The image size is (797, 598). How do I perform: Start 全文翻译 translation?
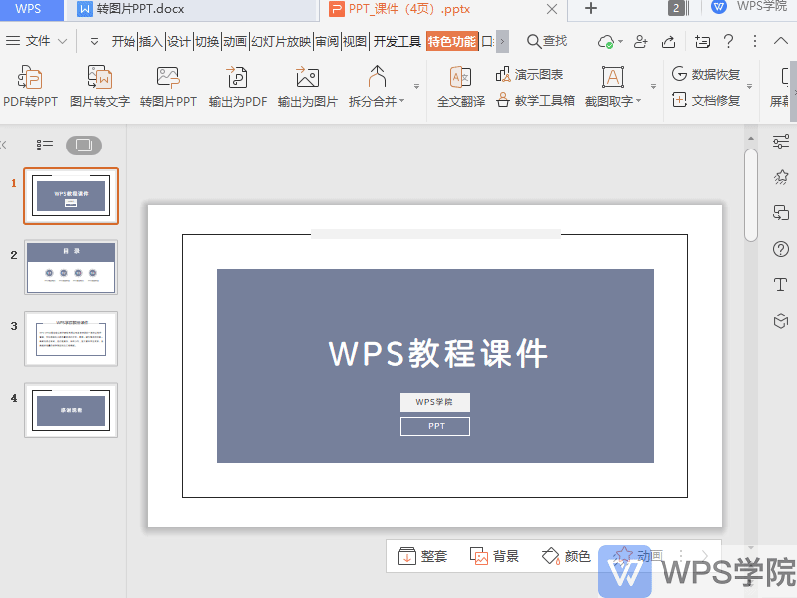(x=461, y=86)
